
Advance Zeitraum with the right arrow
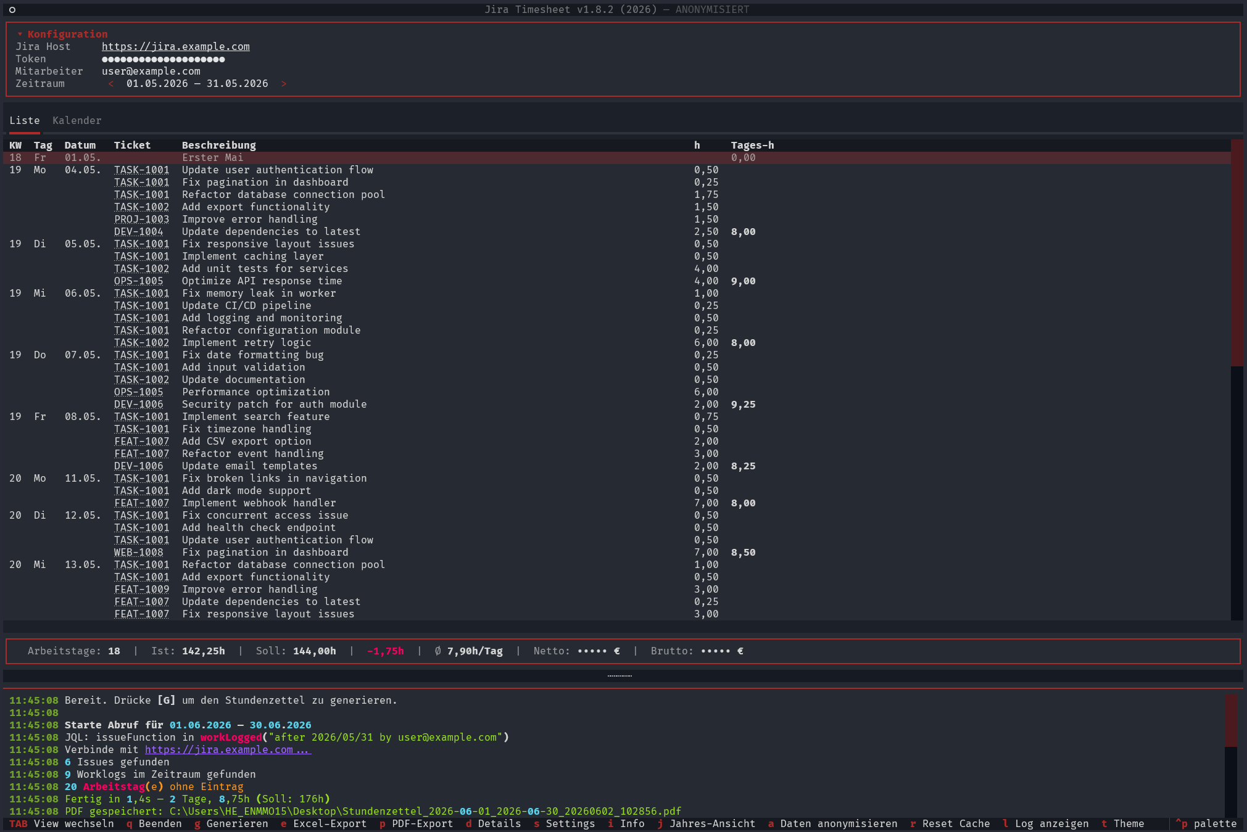click(284, 83)
